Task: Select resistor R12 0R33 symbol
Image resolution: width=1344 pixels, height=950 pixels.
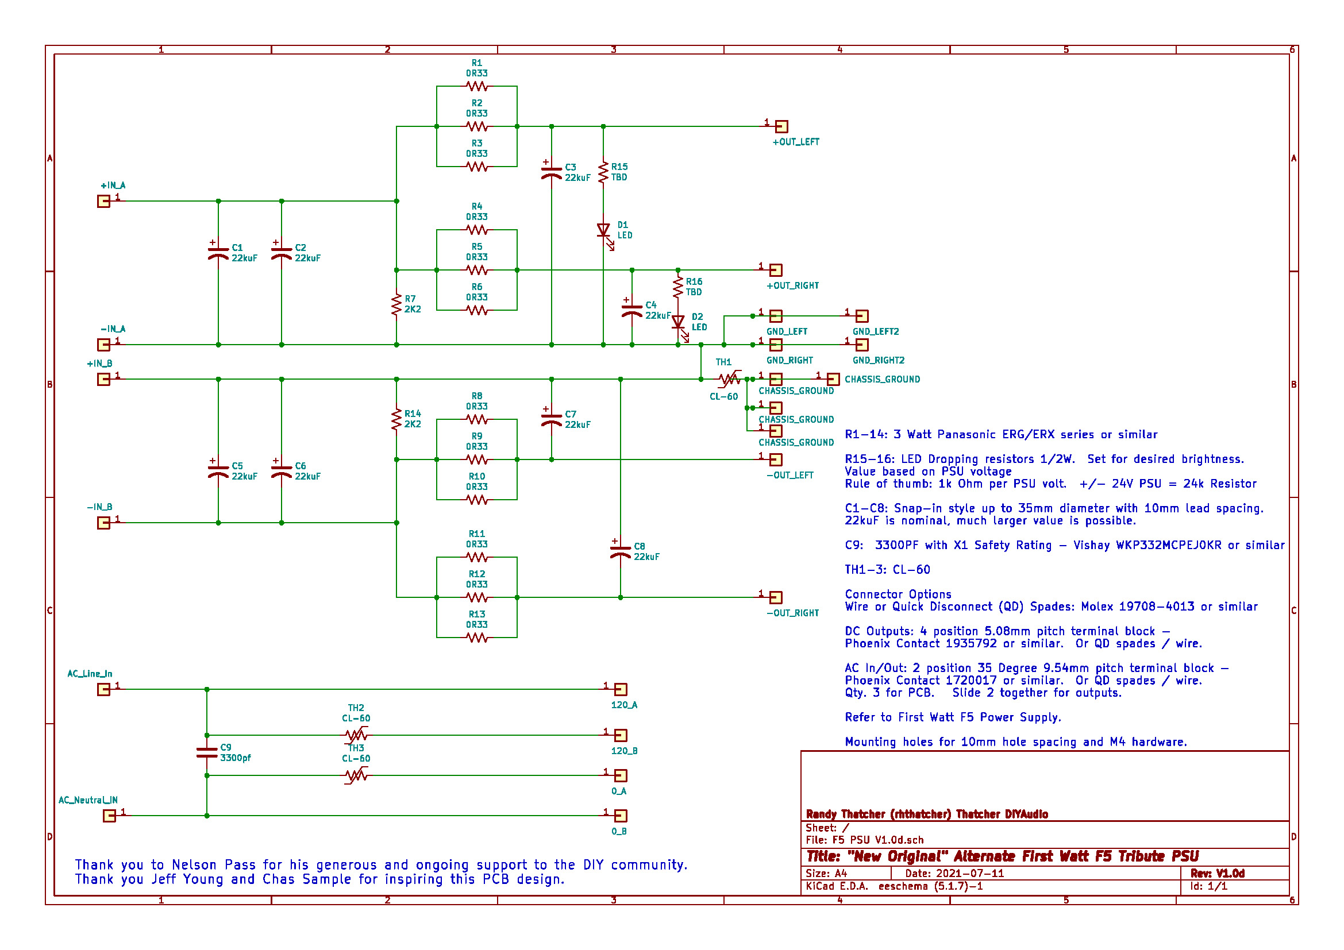Action: tap(477, 597)
